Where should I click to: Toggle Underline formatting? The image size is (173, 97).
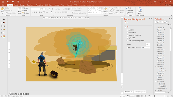click(x=37, y=12)
